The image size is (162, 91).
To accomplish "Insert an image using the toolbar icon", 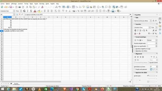I will (x=88, y=7).
